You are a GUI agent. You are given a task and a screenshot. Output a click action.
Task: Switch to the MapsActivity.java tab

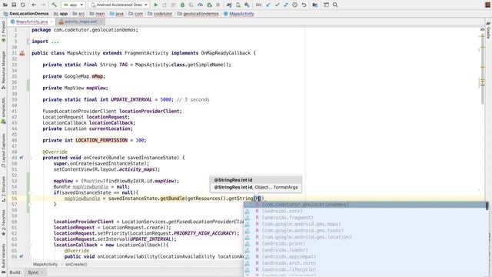click(32, 22)
